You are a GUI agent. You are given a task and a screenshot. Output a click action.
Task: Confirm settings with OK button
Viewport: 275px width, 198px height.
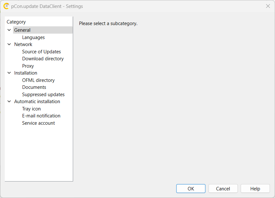pos(191,188)
